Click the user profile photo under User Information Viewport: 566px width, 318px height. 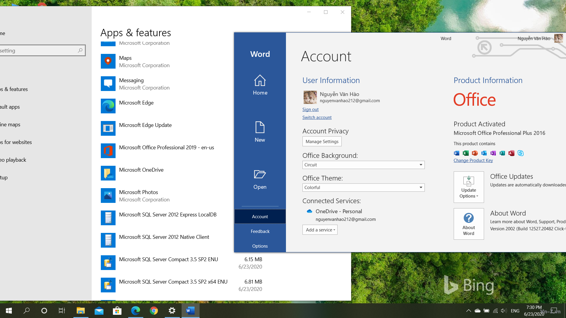(310, 97)
